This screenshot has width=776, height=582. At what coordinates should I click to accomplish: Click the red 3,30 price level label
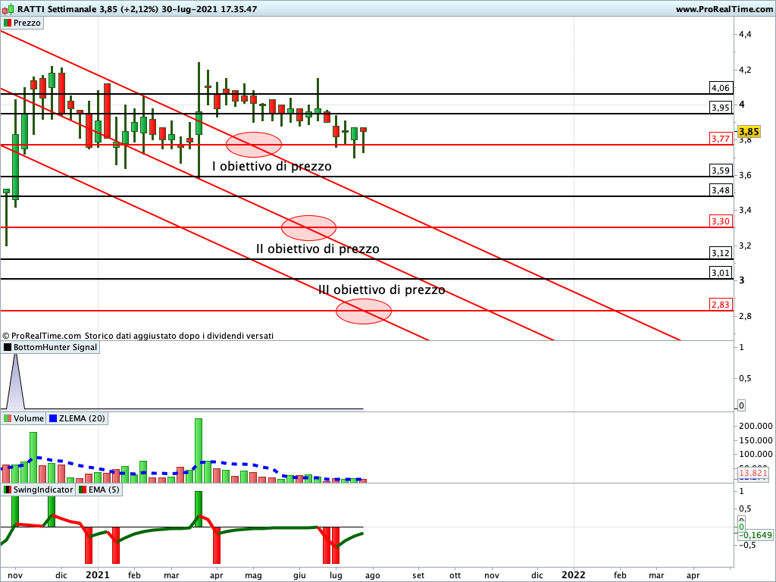pos(720,221)
